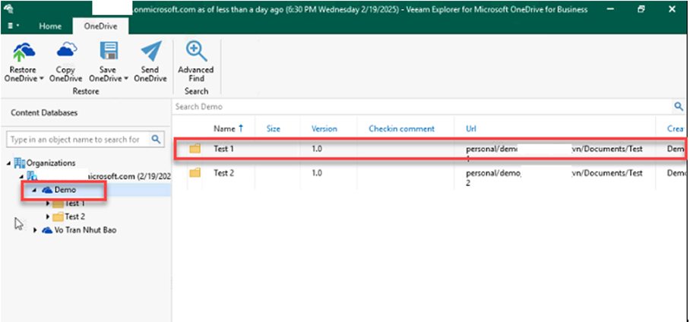Click the Send OneDrive paper plane icon
Image resolution: width=690 pixels, height=322 pixels.
150,52
